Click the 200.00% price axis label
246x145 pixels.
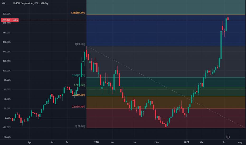pos(7,23)
